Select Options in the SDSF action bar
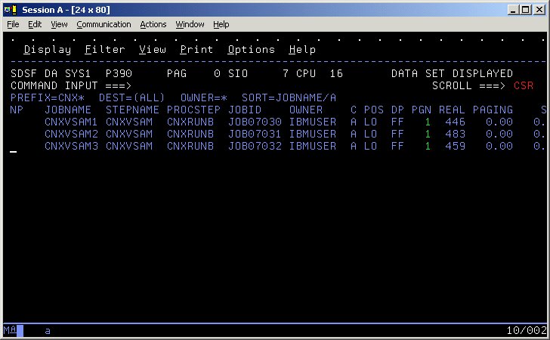 click(252, 50)
